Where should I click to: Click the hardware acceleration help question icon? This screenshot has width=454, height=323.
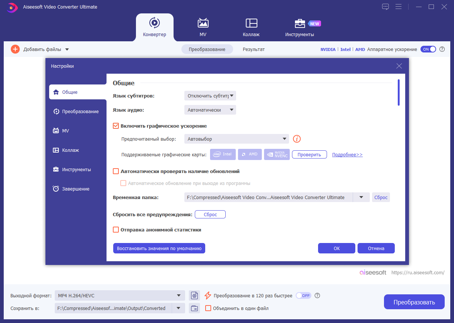[442, 49]
